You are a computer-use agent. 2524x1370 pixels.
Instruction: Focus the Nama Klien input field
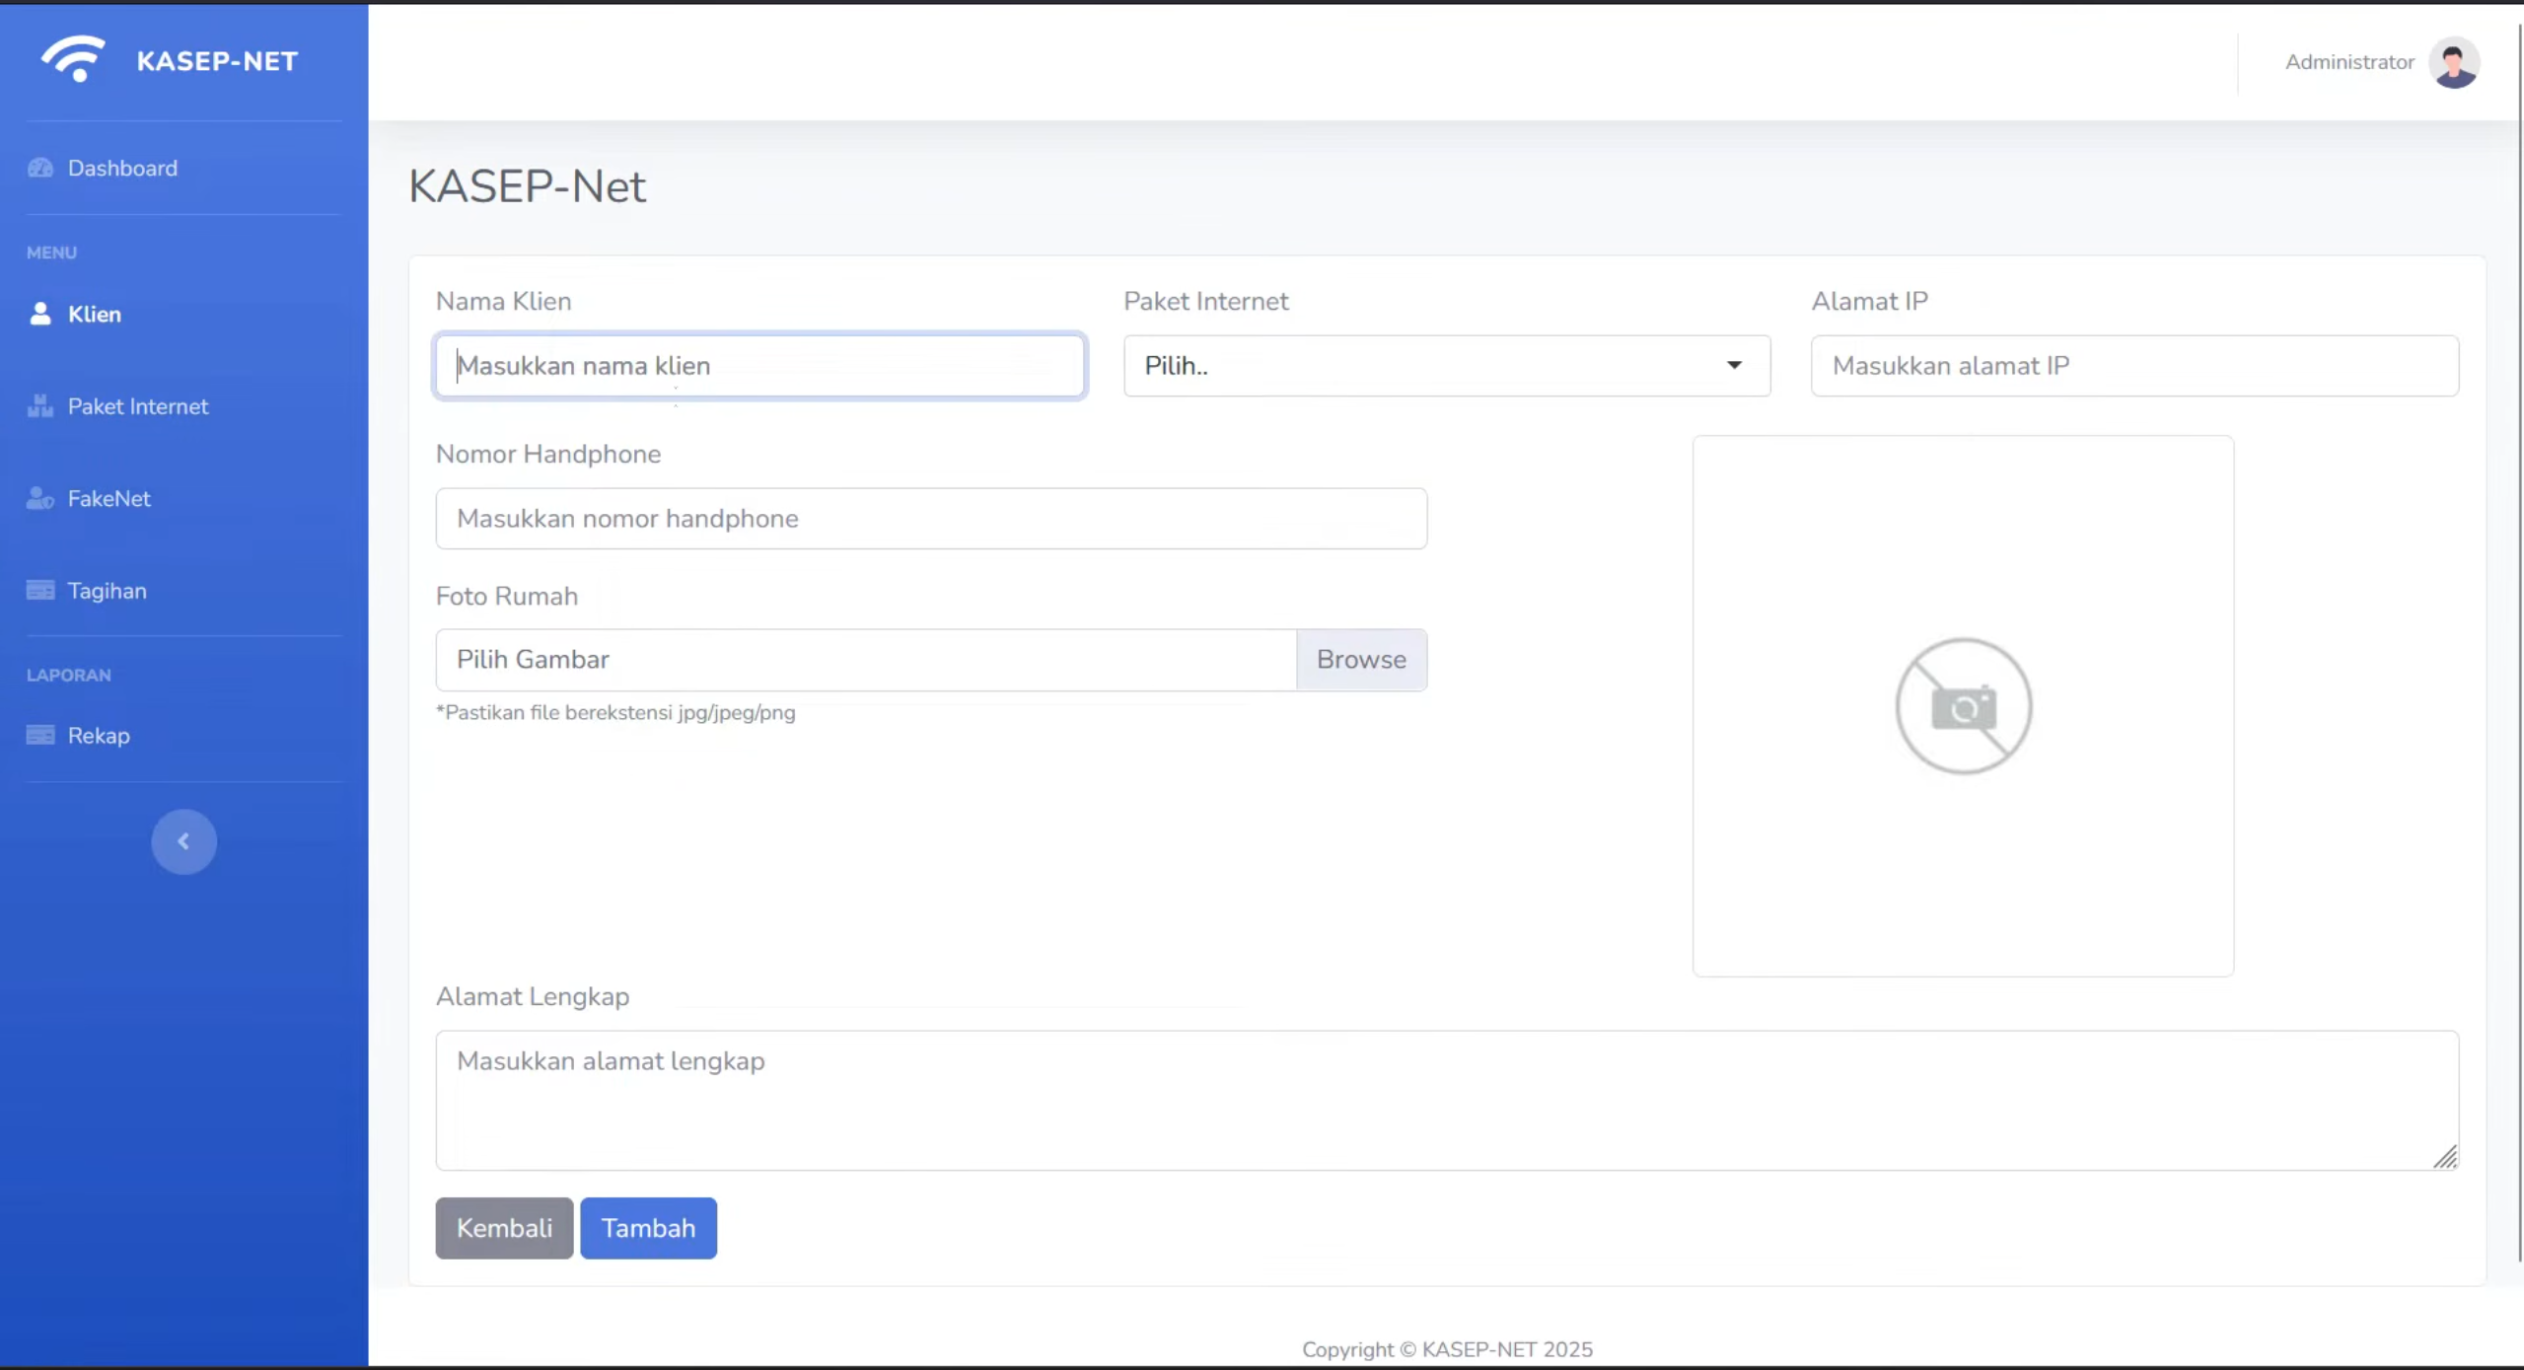(760, 366)
